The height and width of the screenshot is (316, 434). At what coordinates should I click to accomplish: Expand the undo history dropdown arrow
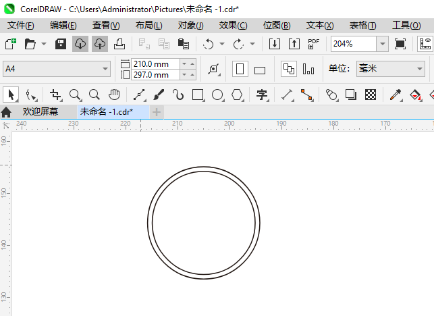[222, 44]
